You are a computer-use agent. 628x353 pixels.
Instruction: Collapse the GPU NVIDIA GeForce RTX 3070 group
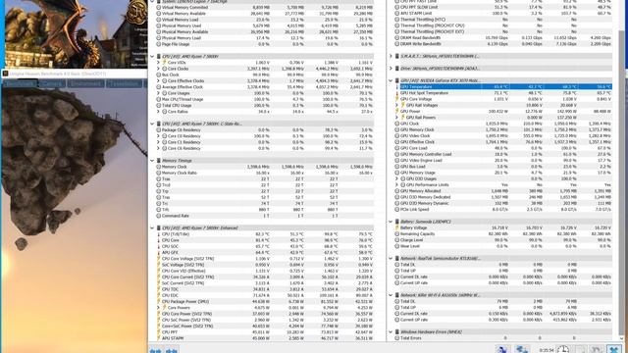pos(391,80)
